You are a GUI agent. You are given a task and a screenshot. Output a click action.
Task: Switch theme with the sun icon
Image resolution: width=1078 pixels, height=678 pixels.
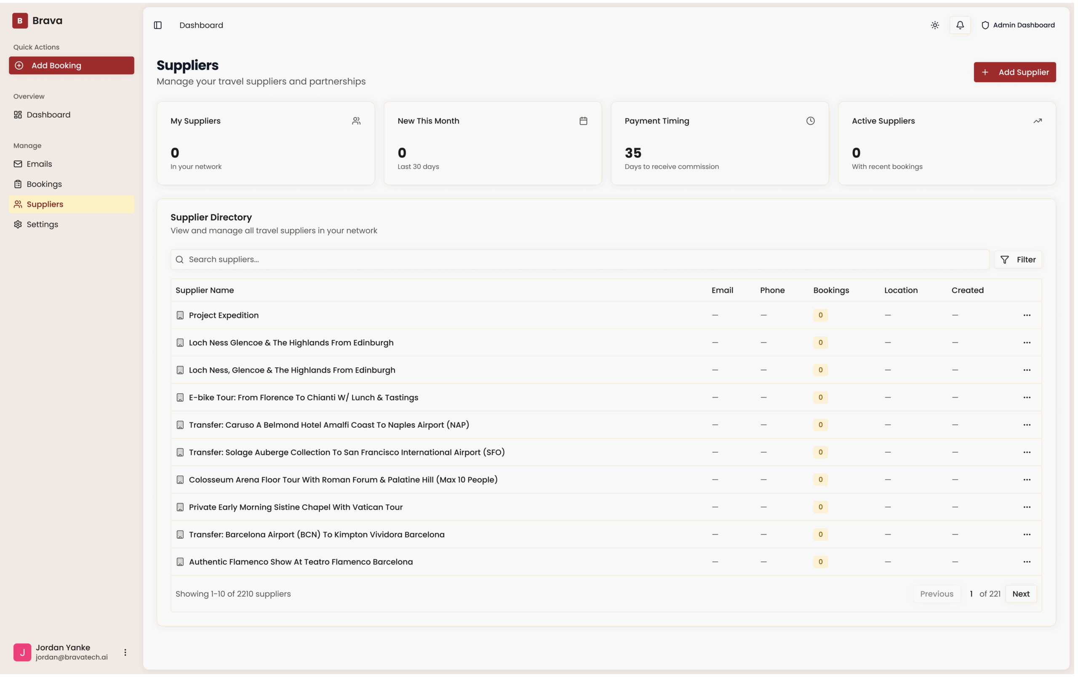pyautogui.click(x=935, y=25)
